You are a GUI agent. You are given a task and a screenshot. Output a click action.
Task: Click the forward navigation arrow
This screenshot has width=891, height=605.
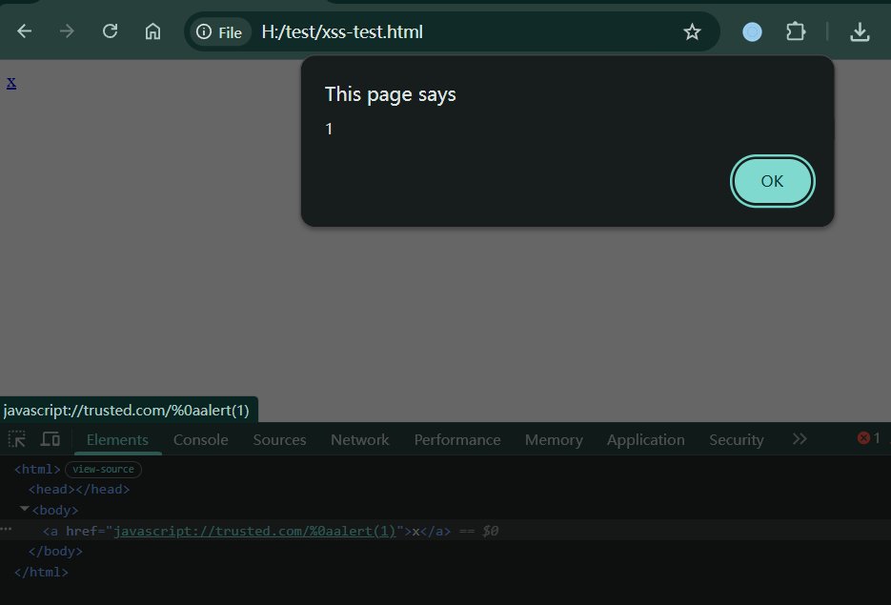pos(67,31)
